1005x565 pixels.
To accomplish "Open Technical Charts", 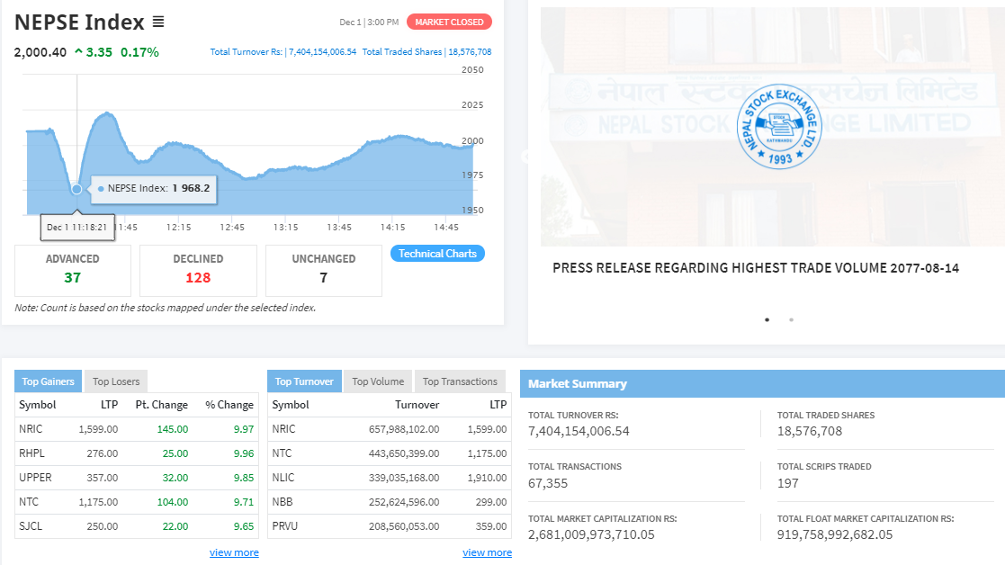I will coord(438,254).
